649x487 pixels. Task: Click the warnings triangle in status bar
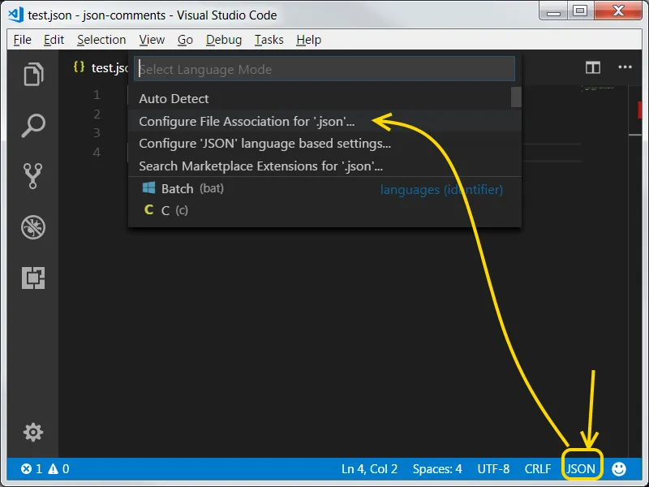pyautogui.click(x=53, y=469)
